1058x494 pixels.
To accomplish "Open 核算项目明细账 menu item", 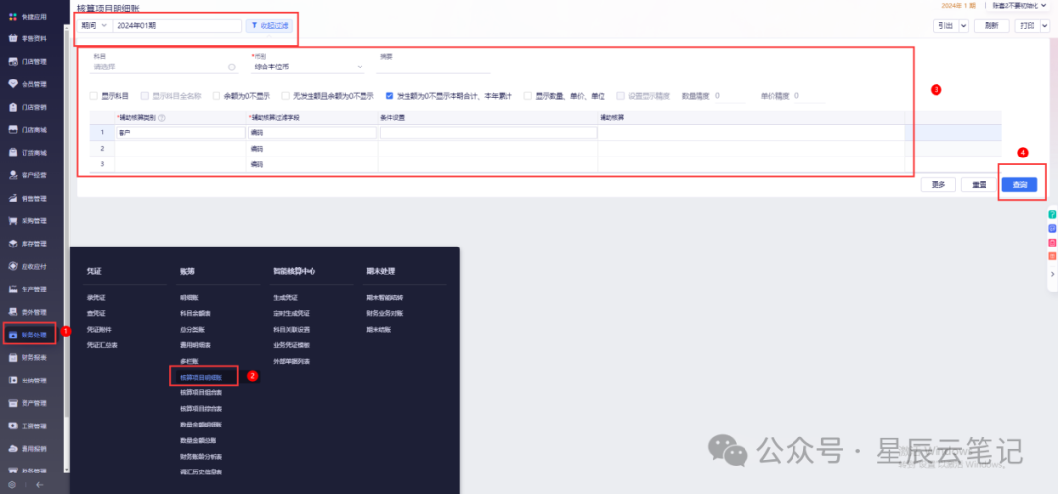I will click(201, 377).
